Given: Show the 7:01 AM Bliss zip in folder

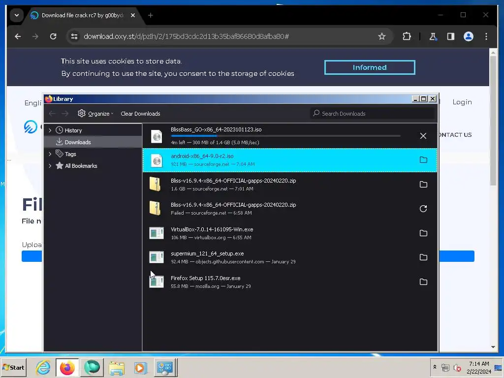Looking at the screenshot, I should click(423, 184).
